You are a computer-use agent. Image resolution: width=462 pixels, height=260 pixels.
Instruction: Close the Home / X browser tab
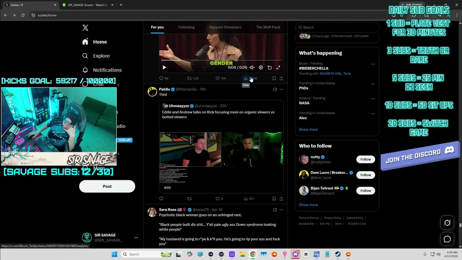tap(55, 5)
